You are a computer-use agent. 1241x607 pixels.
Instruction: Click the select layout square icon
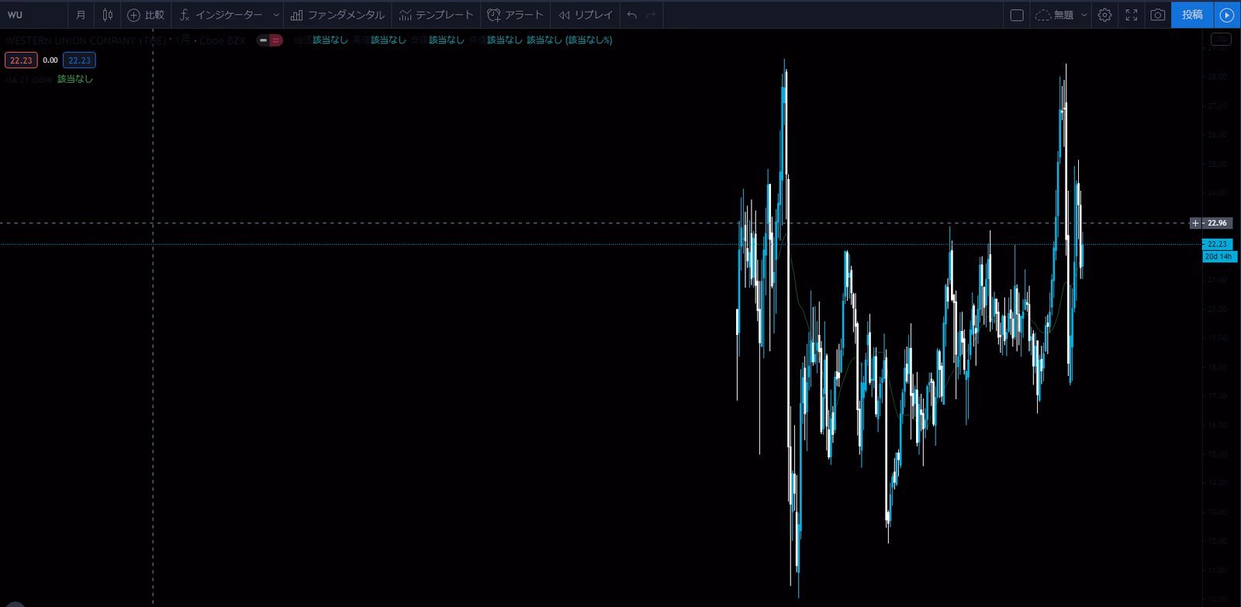[x=1017, y=15]
